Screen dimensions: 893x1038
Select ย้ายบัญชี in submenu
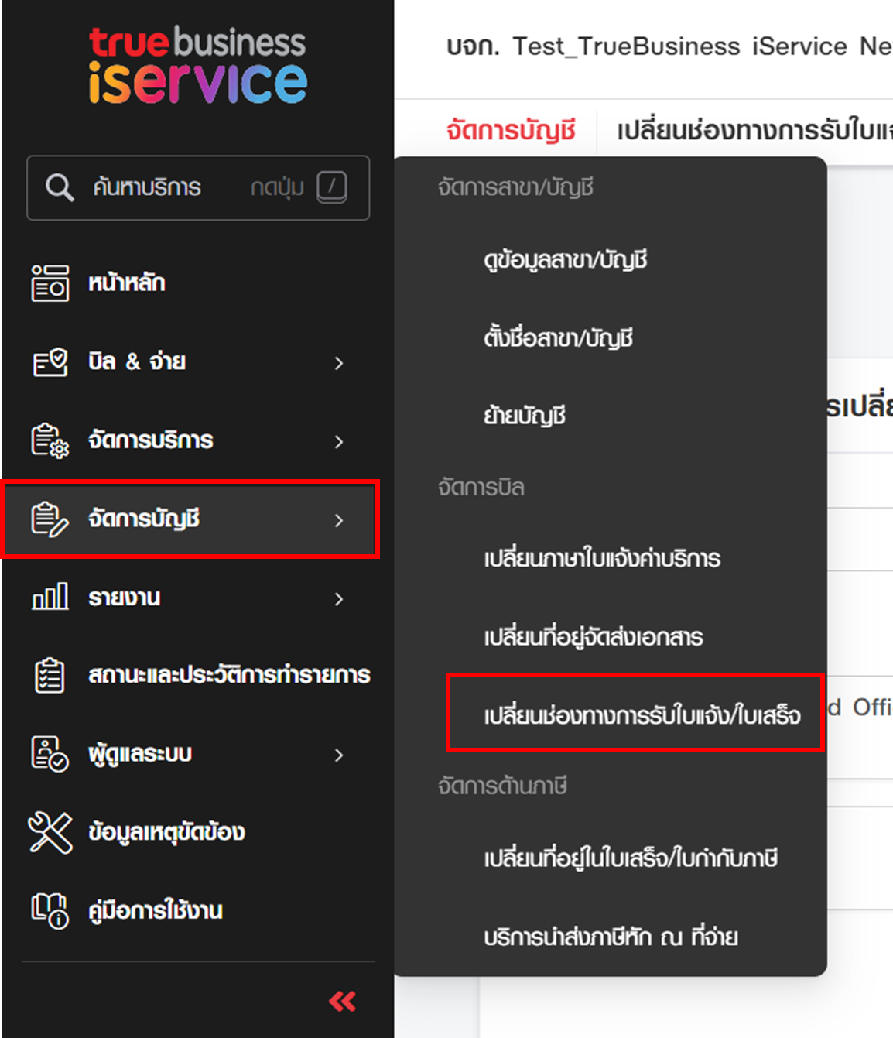click(525, 416)
